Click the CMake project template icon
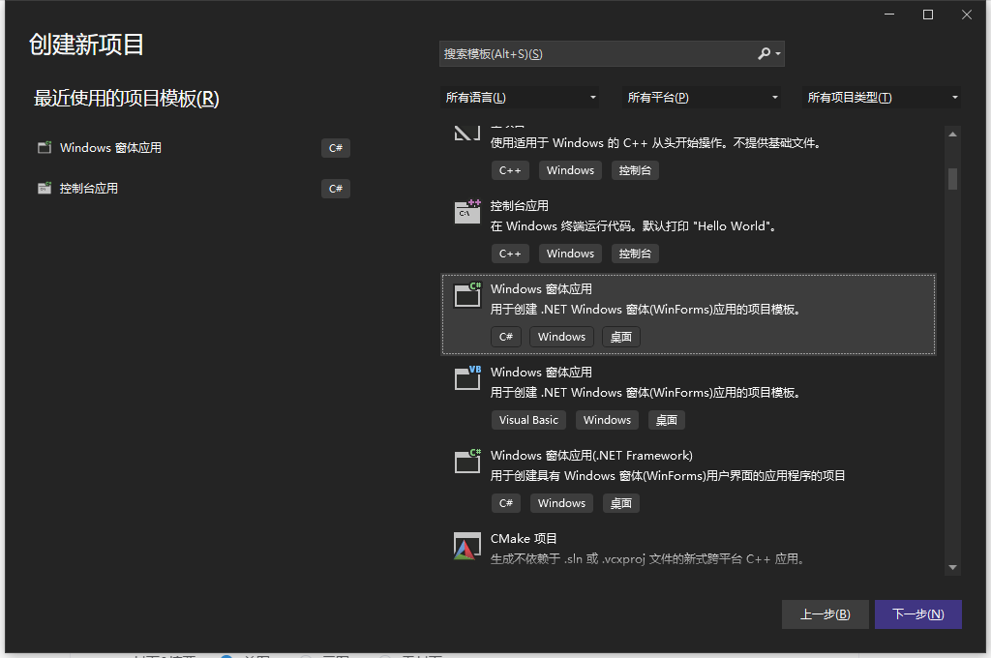Screen dimensions: 991x658 [x=467, y=546]
